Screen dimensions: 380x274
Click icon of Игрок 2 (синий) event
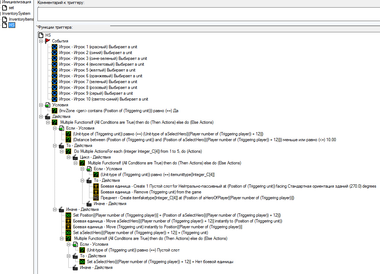(55, 53)
